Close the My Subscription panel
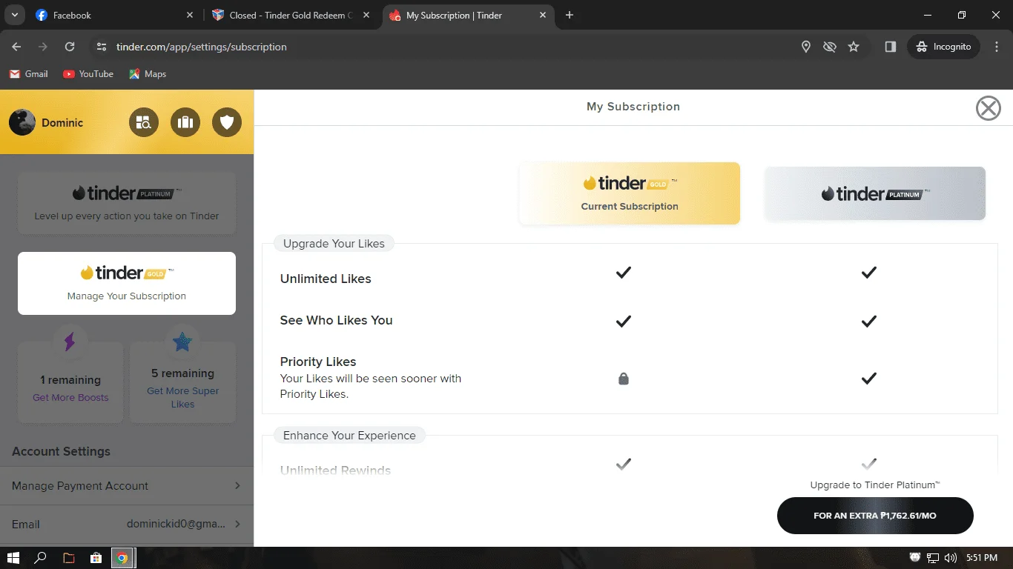Screen dimensions: 1013x569 pyautogui.click(x=988, y=108)
